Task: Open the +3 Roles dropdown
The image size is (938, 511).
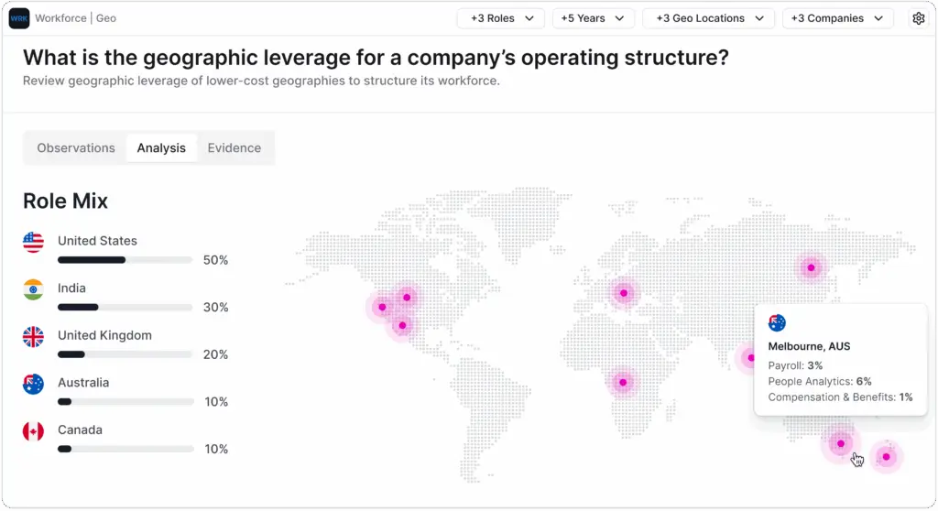Action: pyautogui.click(x=501, y=18)
